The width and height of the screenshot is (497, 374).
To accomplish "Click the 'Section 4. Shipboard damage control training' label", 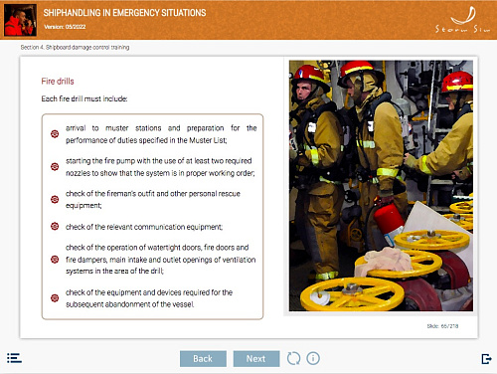I will [x=75, y=48].
